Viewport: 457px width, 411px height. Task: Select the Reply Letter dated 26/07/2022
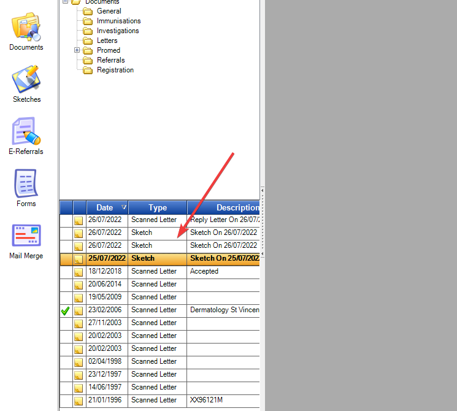(x=224, y=220)
